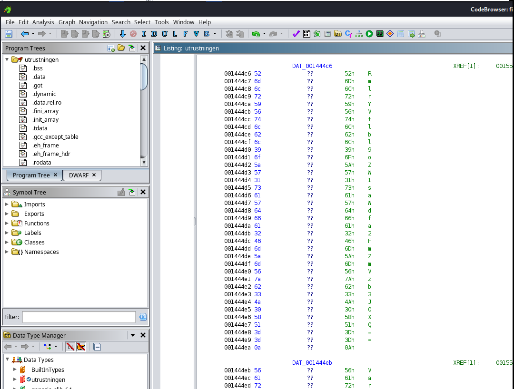Click the DAT_001444eb label in the listing
The height and width of the screenshot is (389, 514).
pyautogui.click(x=312, y=362)
